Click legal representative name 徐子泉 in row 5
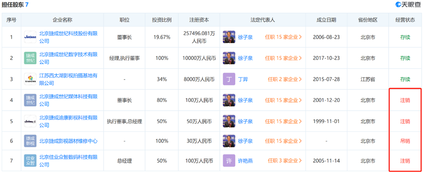The height and width of the screenshot is (173, 423). [245, 121]
